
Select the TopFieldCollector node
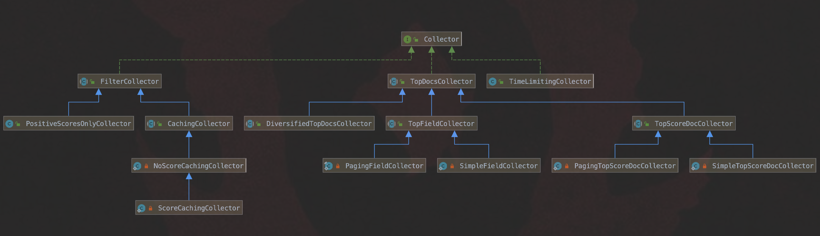[431, 123]
